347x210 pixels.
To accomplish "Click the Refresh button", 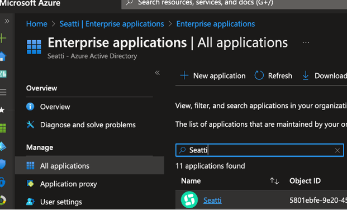I will pyautogui.click(x=273, y=76).
